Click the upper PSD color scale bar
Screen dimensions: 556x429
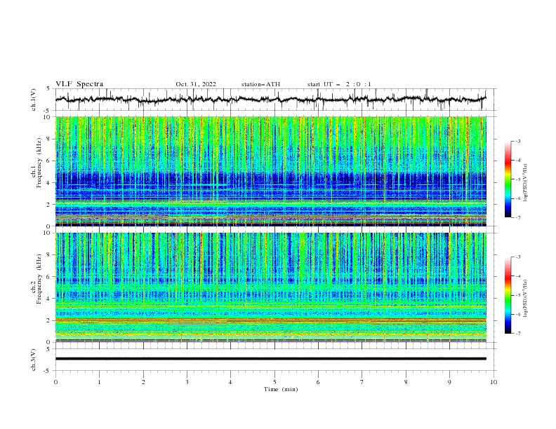[508, 179]
